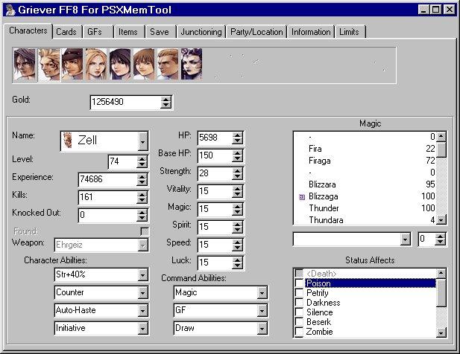Open the Counter ability dropdown
This screenshot has height=354, width=460.
tap(142, 293)
